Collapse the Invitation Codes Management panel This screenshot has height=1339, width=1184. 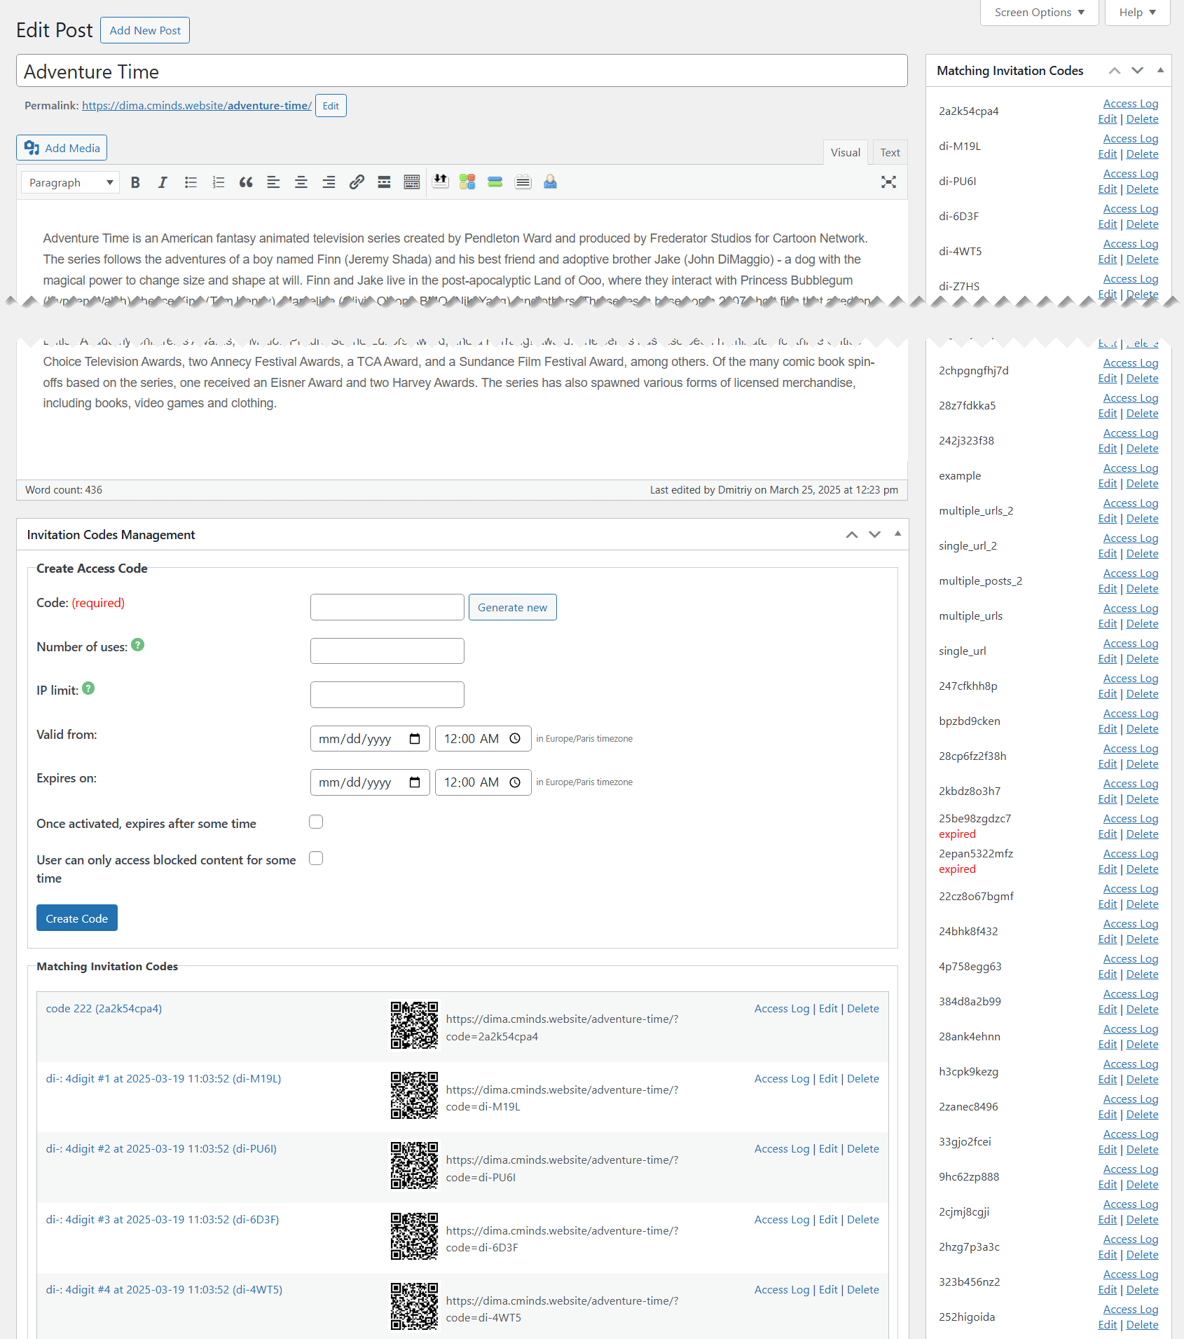tap(897, 534)
